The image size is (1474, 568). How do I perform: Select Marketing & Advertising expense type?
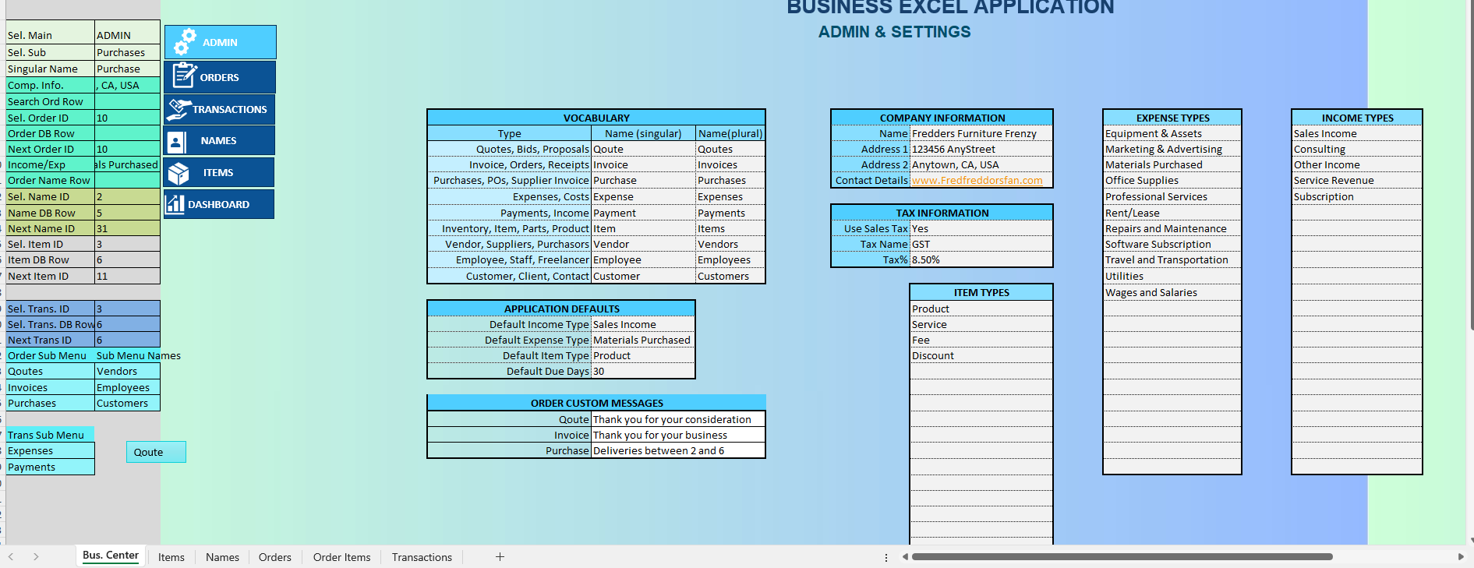[1172, 149]
